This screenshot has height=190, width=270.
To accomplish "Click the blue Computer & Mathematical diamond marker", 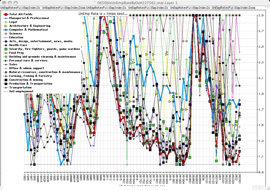I will tap(5, 29).
